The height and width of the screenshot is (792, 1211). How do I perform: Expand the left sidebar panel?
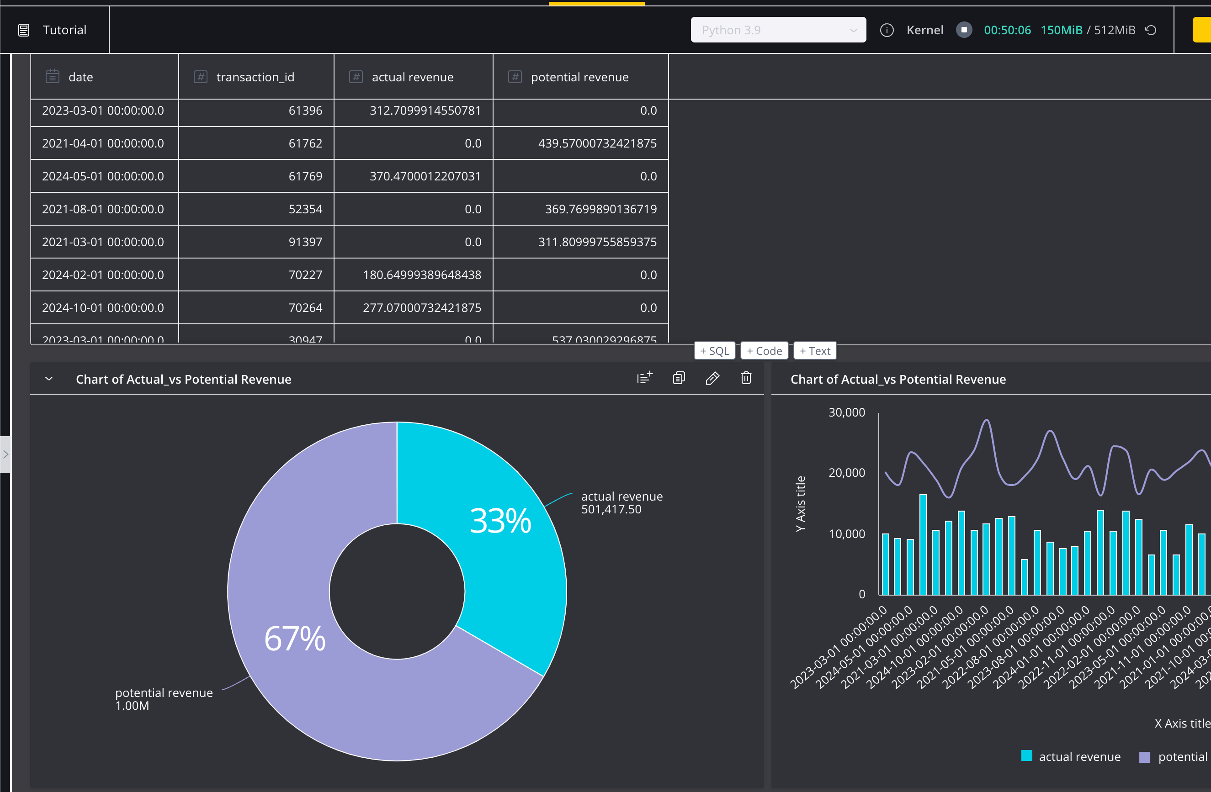[x=6, y=454]
